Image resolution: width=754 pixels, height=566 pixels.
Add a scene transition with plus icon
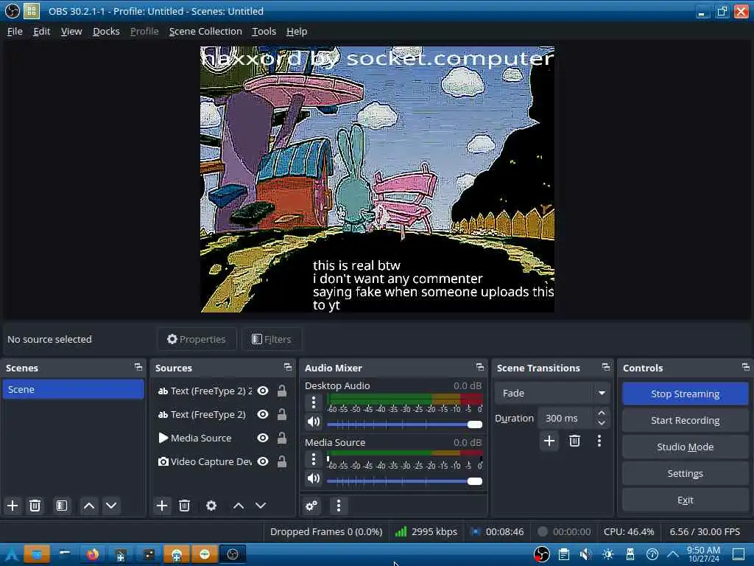point(549,441)
